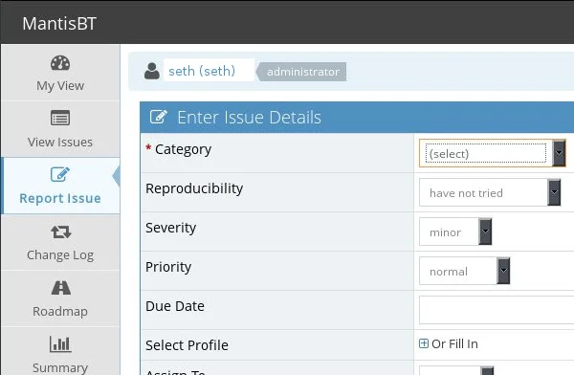The width and height of the screenshot is (574, 375).
Task: Open My View dashboard icon
Action: click(x=60, y=63)
